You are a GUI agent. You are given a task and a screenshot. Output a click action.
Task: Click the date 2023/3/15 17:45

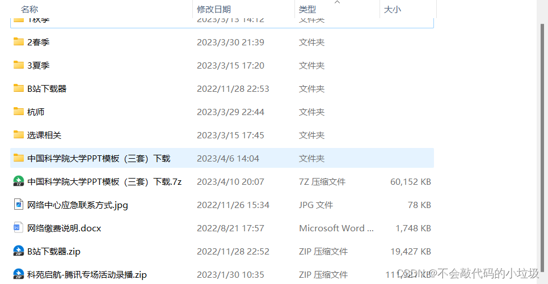pos(231,135)
